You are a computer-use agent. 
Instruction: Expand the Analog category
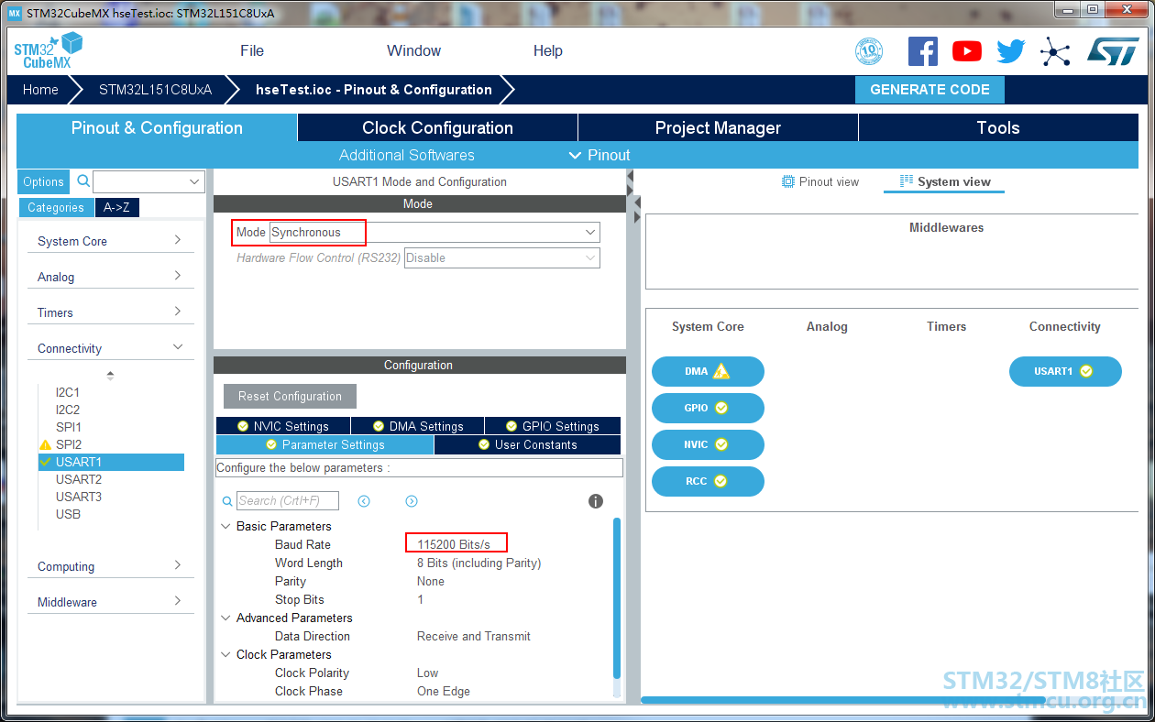click(x=110, y=277)
